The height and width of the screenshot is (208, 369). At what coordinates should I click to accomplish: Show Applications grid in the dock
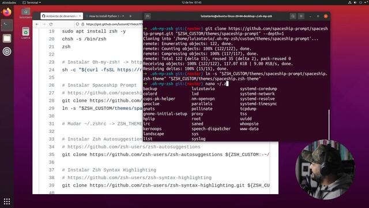7,202
